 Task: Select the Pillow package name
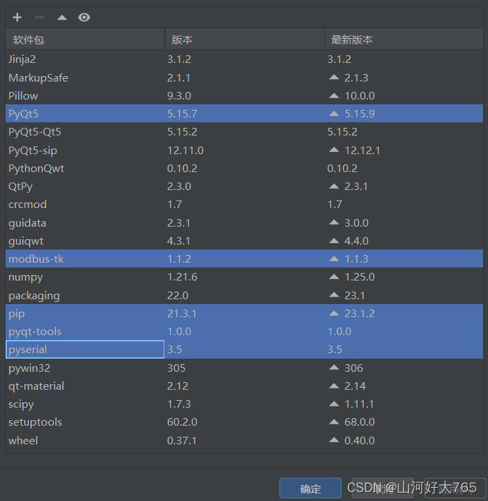pos(23,96)
